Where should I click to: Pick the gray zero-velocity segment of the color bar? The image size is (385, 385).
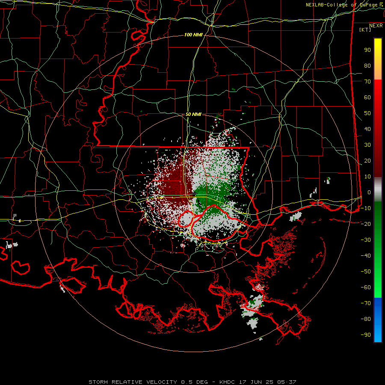(x=378, y=190)
